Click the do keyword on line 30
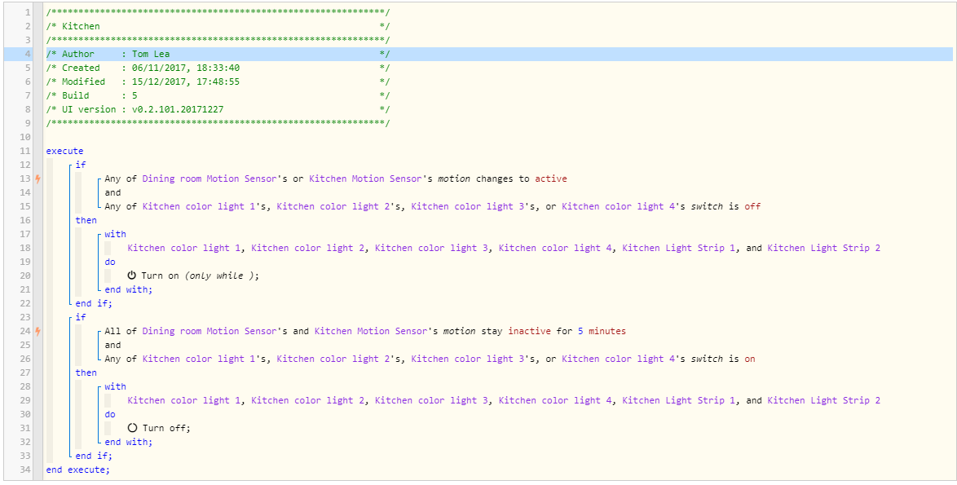The image size is (957, 485). click(110, 414)
